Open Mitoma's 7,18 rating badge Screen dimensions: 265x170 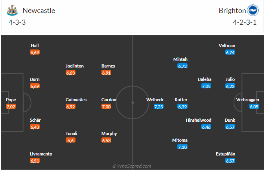click(182, 147)
